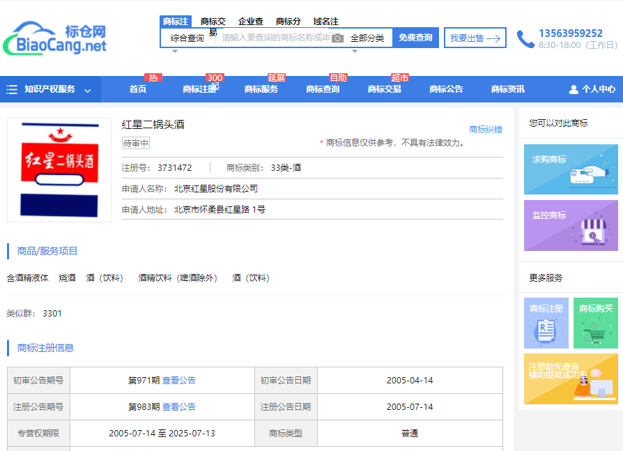Click the BiaoCang.net cloud logo
Screen dimensions: 623x451
(x=55, y=38)
